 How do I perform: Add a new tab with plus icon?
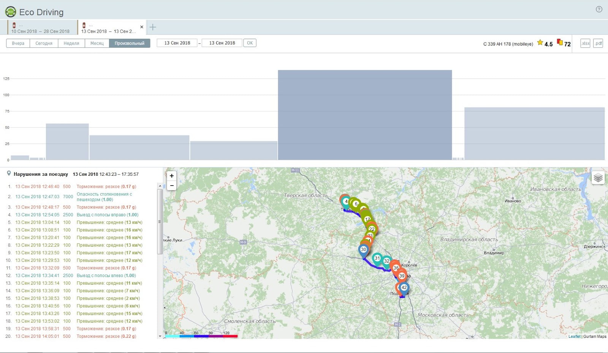(153, 27)
